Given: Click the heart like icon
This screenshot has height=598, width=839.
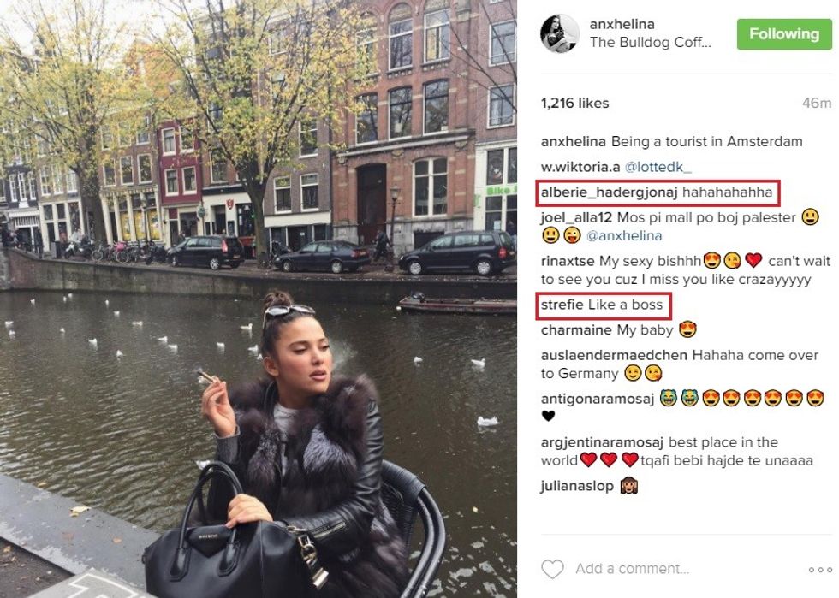Looking at the screenshot, I should pos(553,569).
